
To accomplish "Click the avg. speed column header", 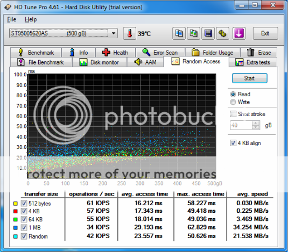I will pos(252,194).
